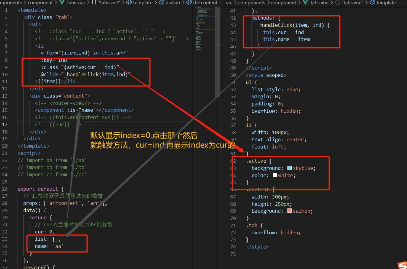Click the '@click="_handleClick(item,ind)"' line
The width and height of the screenshot is (407, 269).
(86, 74)
